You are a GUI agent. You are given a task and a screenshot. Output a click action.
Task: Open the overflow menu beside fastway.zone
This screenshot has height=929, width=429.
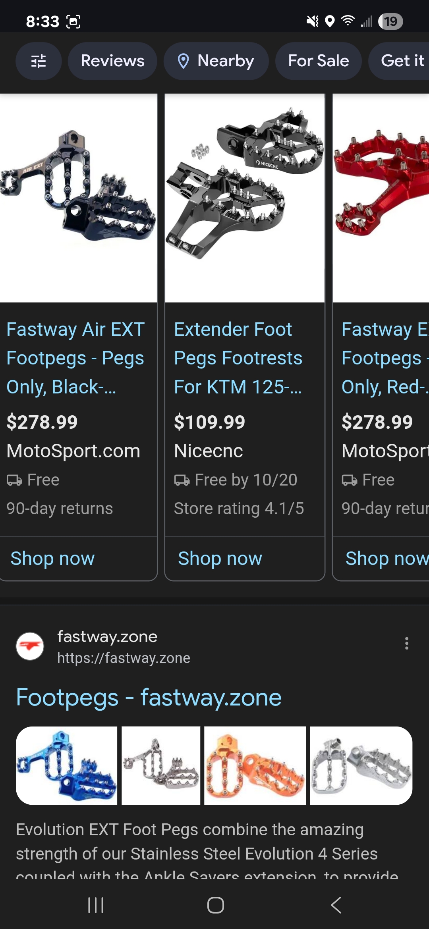[x=407, y=643]
